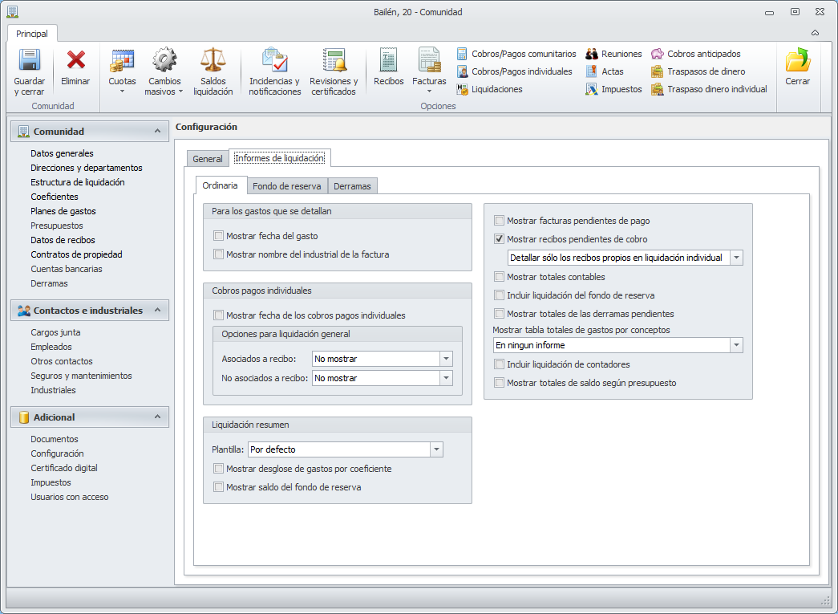Switch to the General configuration tab
The width and height of the screenshot is (838, 614).
(x=208, y=159)
